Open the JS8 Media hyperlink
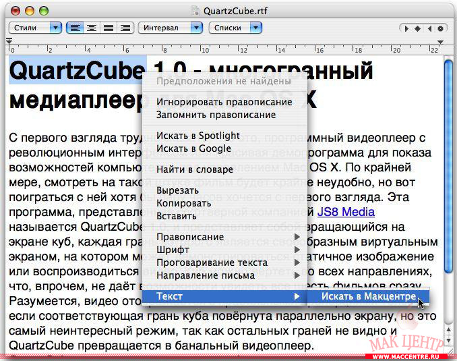Viewport: 457px width, 361px height. [346, 212]
